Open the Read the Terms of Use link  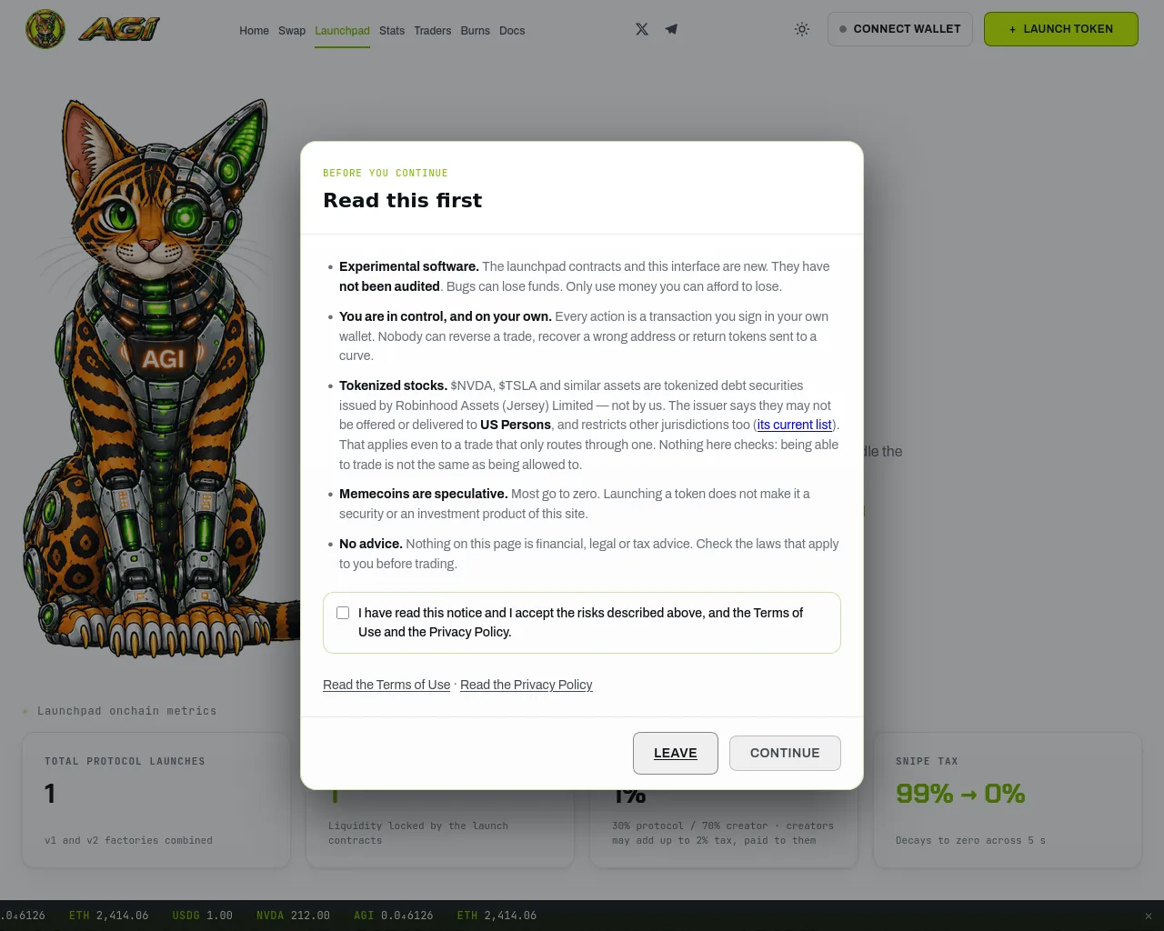(x=386, y=685)
